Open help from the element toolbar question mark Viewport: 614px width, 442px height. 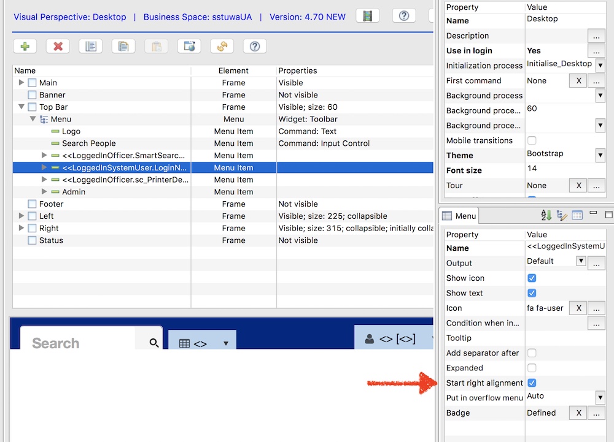(255, 47)
